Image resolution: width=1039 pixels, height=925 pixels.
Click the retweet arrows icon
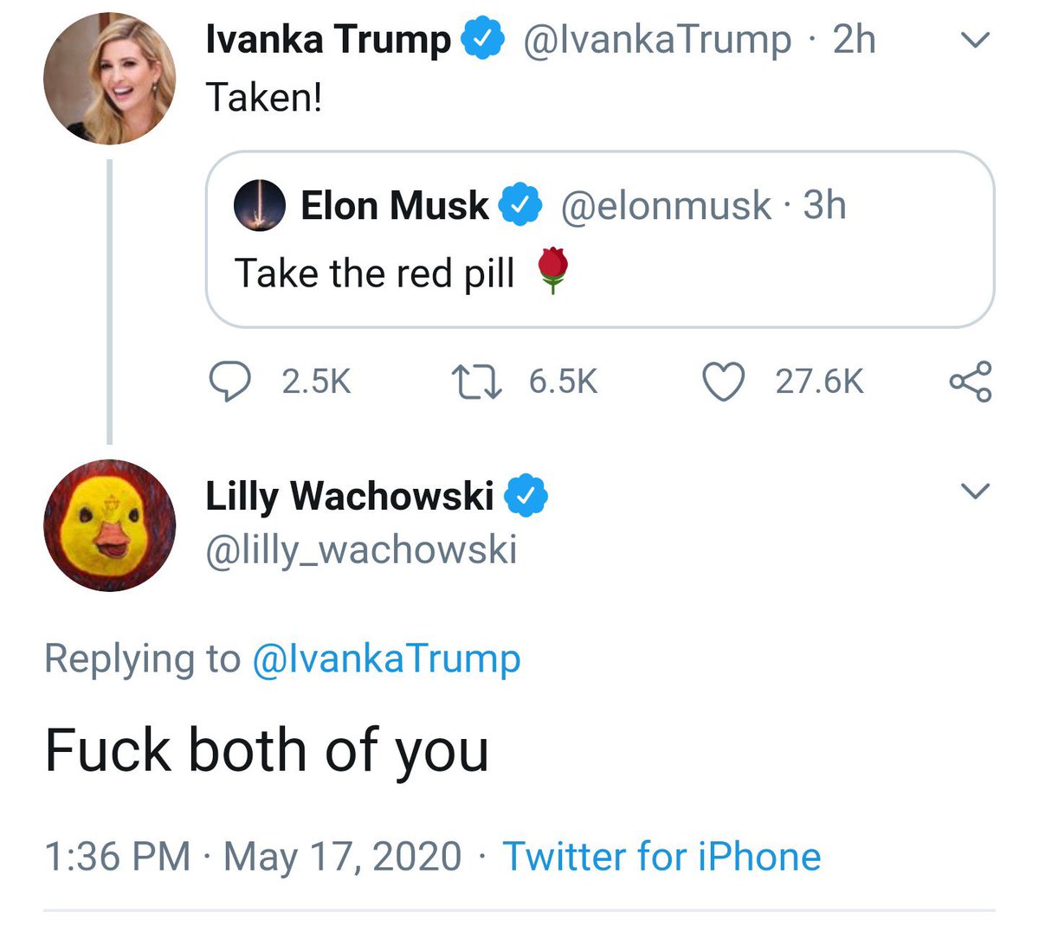click(x=476, y=382)
